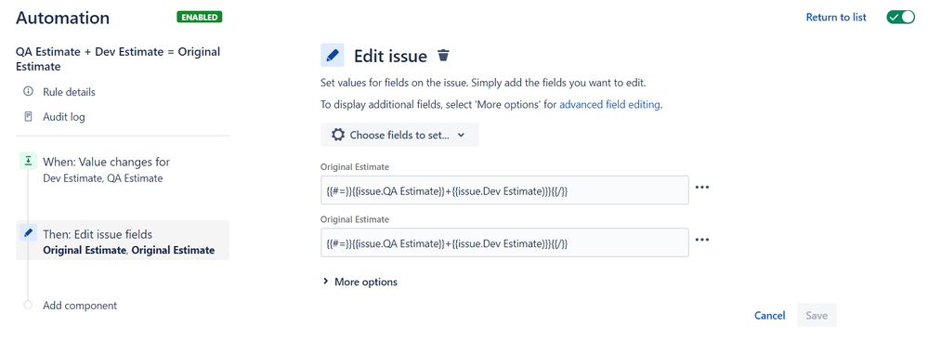The image size is (928, 353).
Task: Click the Cancel button
Action: pos(769,316)
